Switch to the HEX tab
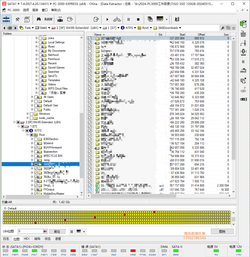This screenshot has width=250, height=257. [27, 239]
